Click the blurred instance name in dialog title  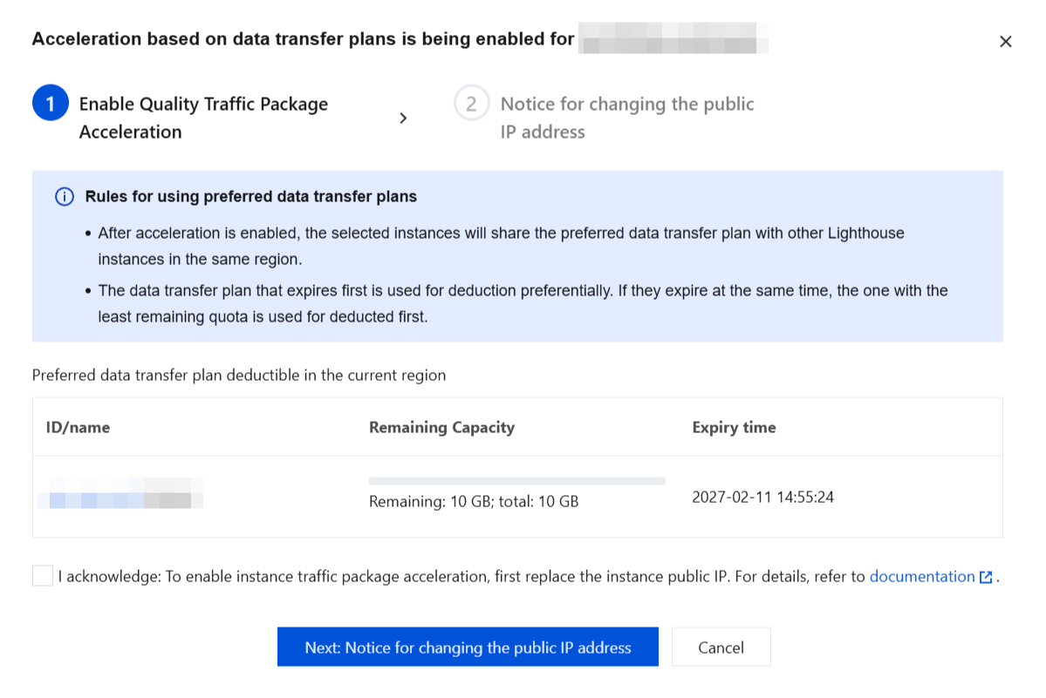point(673,38)
